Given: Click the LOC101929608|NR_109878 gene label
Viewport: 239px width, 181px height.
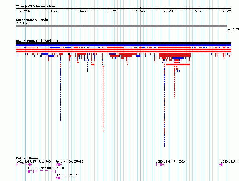Looking at the screenshot, I should point(46,168).
